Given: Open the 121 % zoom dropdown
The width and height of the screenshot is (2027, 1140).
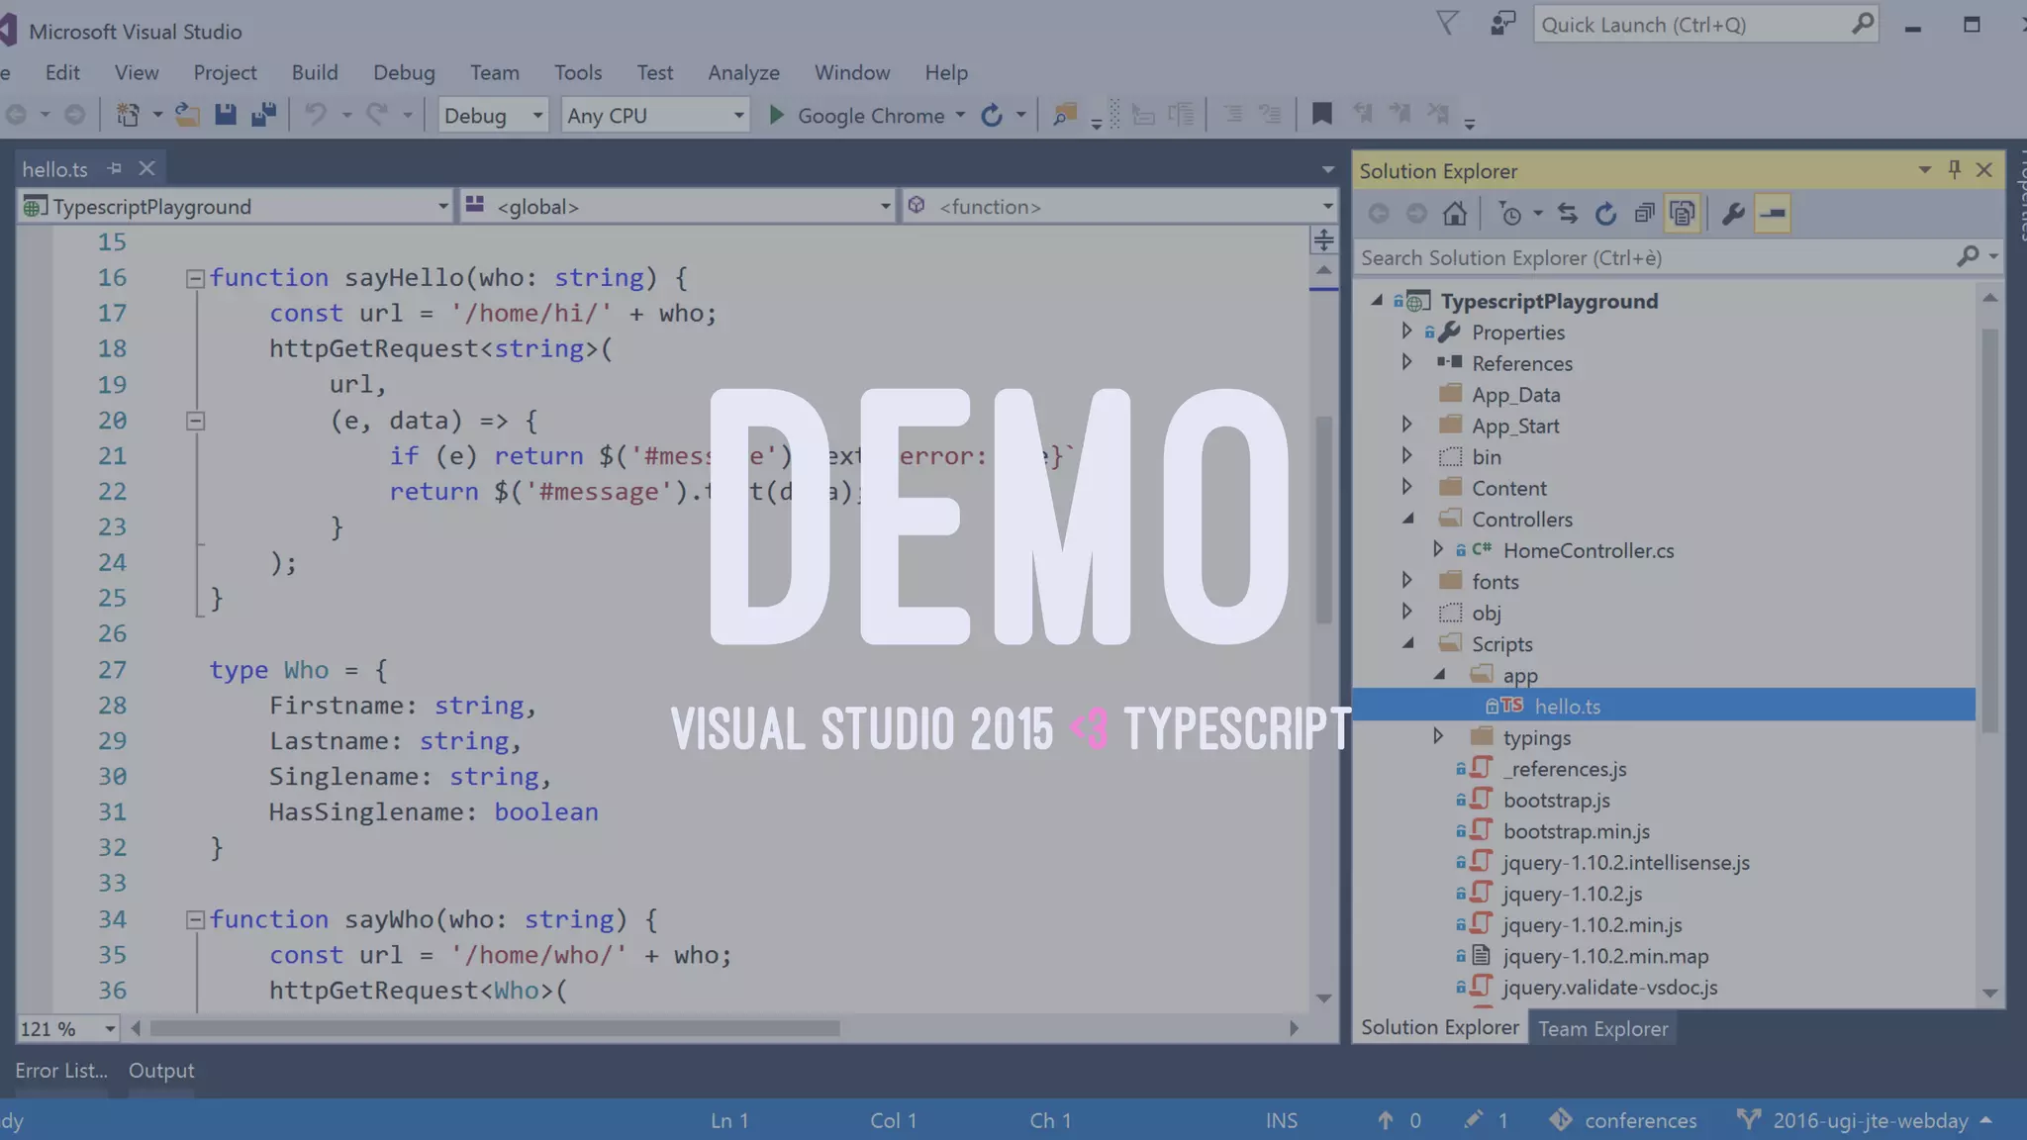Looking at the screenshot, I should (x=67, y=1028).
